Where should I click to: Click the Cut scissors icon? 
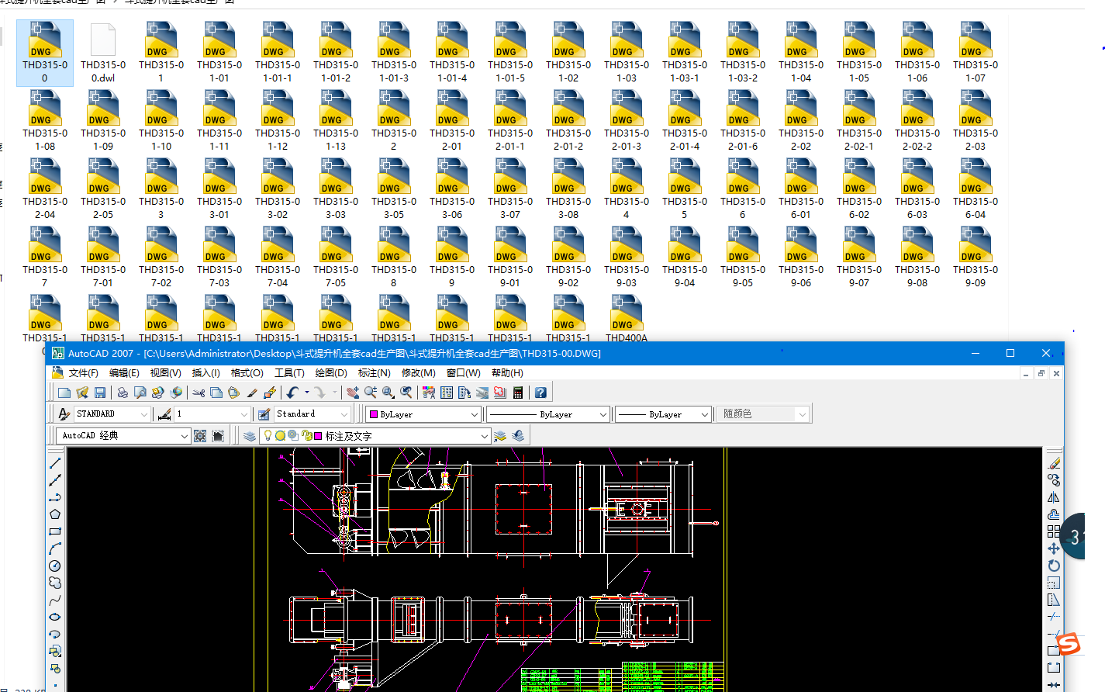pyautogui.click(x=199, y=393)
